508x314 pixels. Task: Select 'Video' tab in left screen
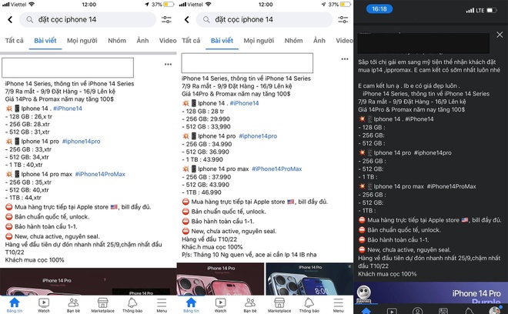(168, 41)
